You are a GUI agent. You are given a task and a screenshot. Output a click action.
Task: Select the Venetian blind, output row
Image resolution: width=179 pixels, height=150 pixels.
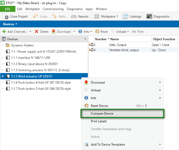coord(134,50)
